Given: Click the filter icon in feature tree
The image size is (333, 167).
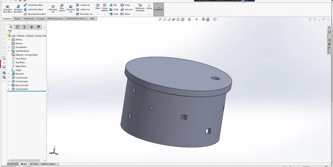Looking at the screenshot, I should [x=9, y=31].
